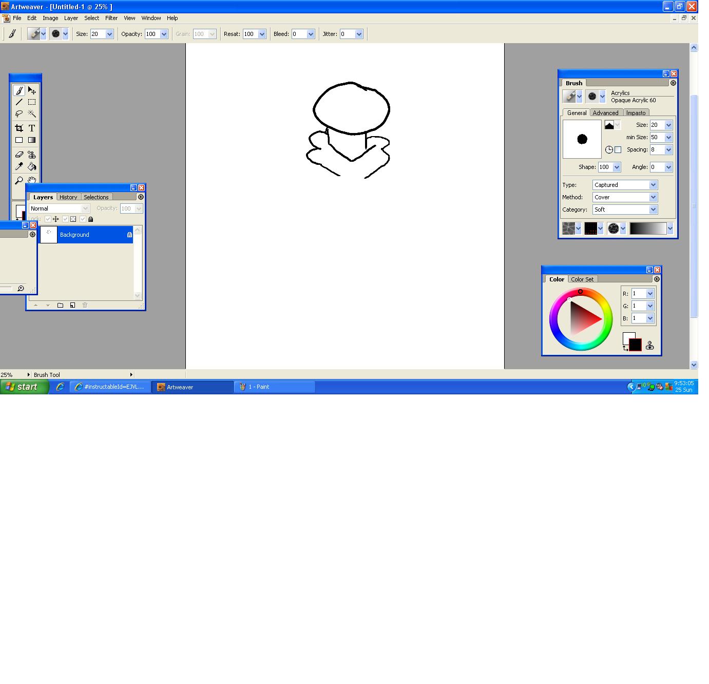Image resolution: width=709 pixels, height=684 pixels.
Task: Click the gradient preview in Brush panel
Action: (648, 229)
